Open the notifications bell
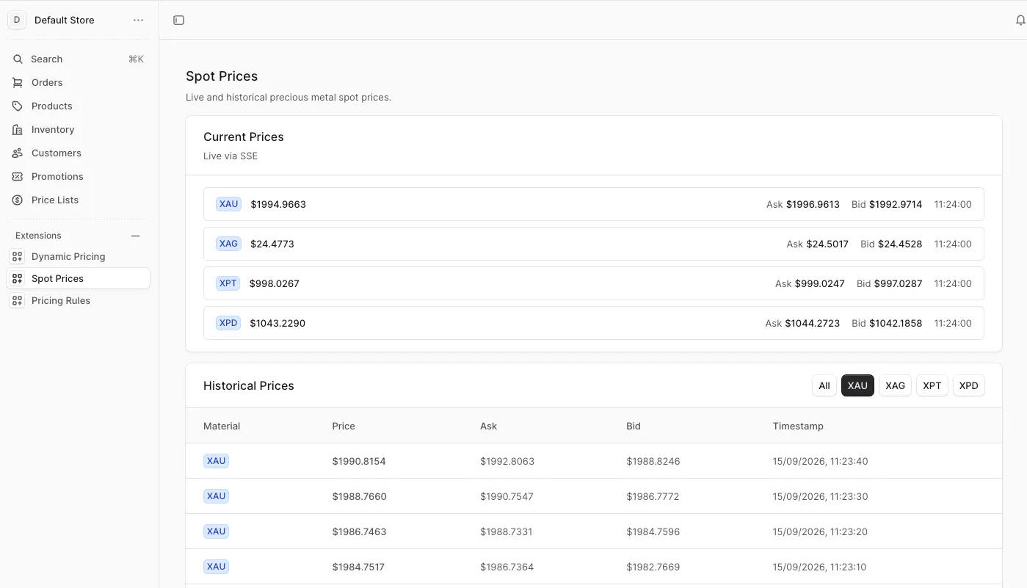The image size is (1027, 588). pyautogui.click(x=1020, y=20)
